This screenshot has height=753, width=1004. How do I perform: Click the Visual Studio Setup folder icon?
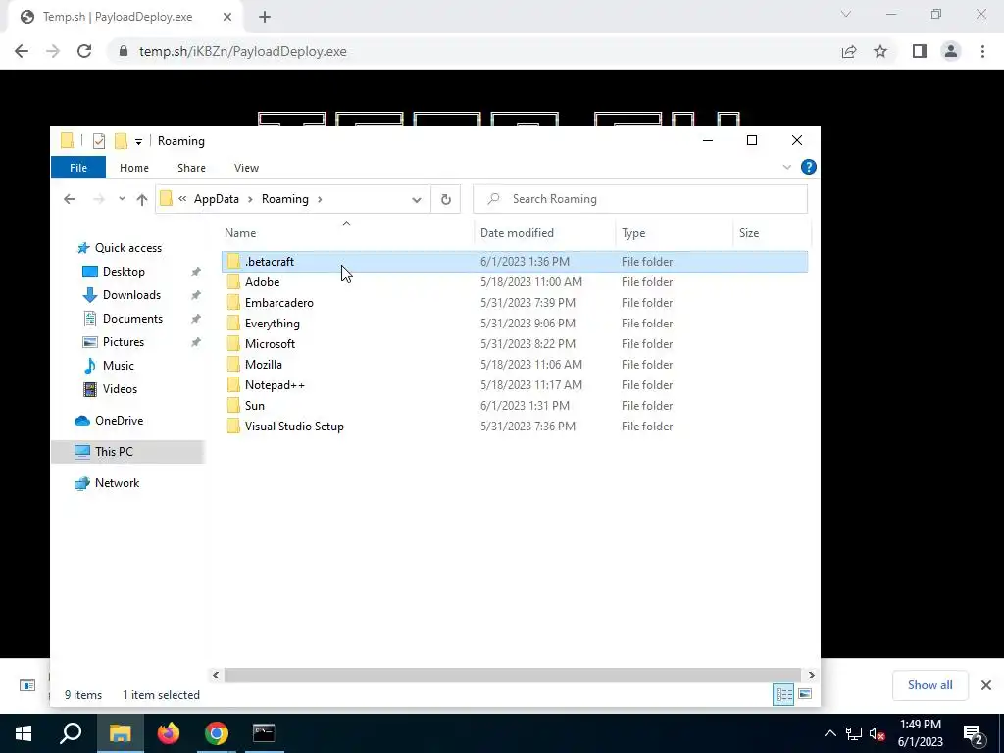pos(233,426)
